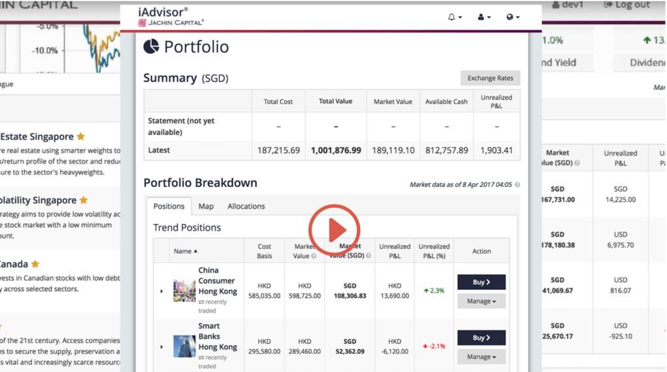Viewport: 667px width, 372px height.
Task: Click the Portfolio pie chart icon
Action: 151,46
